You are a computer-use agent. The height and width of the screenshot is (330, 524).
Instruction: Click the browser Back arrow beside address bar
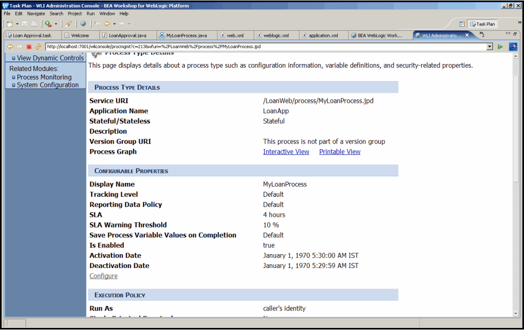click(x=10, y=47)
